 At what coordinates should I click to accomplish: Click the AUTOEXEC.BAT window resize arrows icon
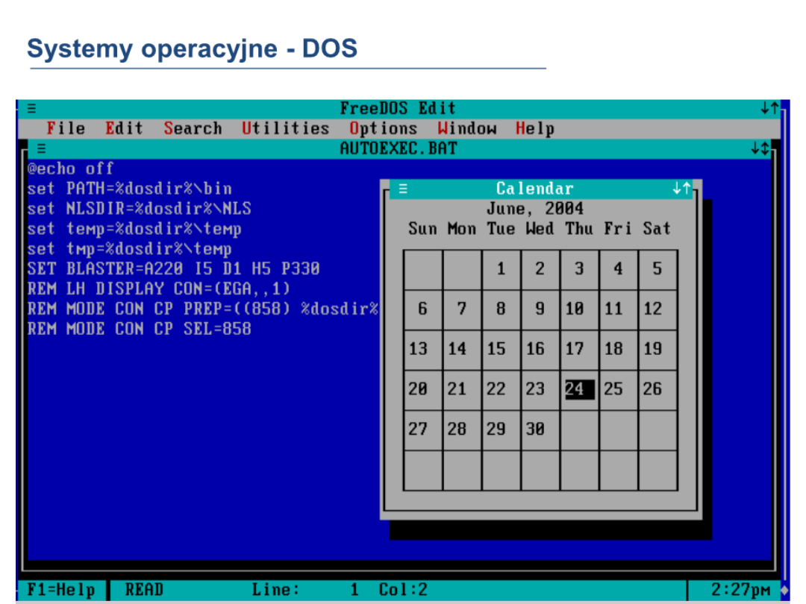(760, 148)
